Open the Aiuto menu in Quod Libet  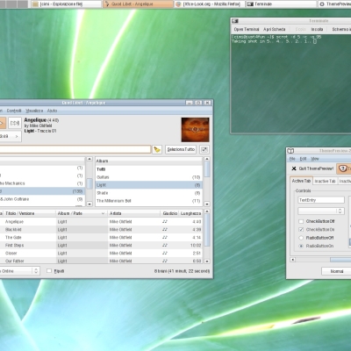52,111
